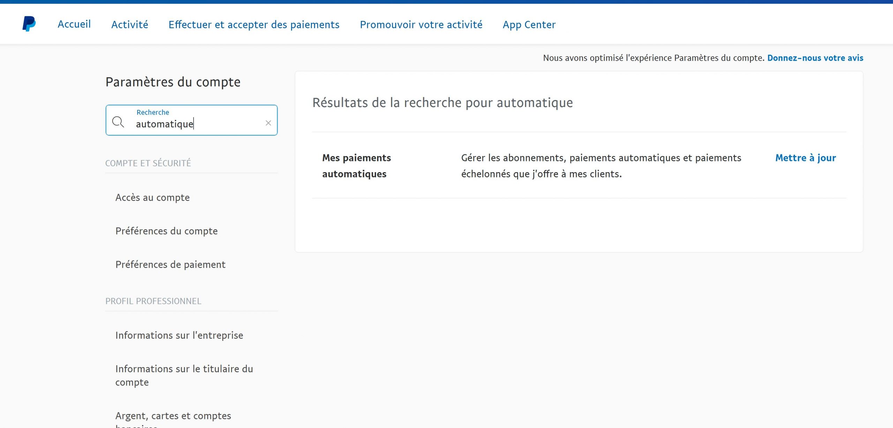This screenshot has height=428, width=893.
Task: Open Argent, cartes et comptes section
Action: click(173, 416)
